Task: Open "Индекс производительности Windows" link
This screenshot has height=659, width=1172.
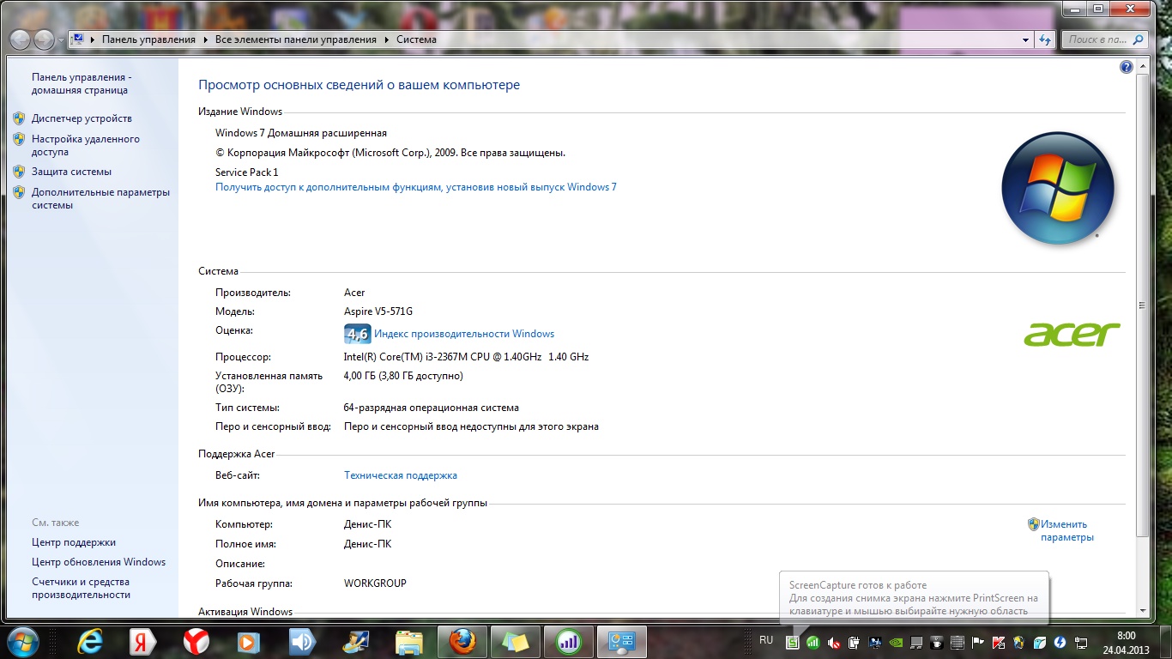Action: coord(464,334)
